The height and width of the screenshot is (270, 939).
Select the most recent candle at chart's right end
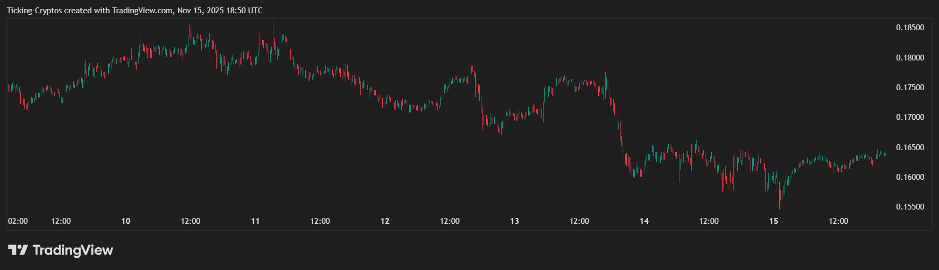(x=885, y=154)
